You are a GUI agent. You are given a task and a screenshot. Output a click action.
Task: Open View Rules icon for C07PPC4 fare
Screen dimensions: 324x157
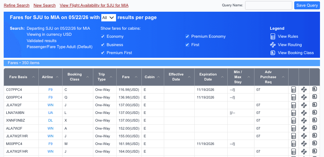point(294,90)
